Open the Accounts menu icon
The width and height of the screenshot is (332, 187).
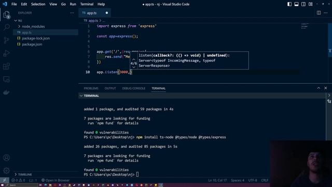click(7, 157)
